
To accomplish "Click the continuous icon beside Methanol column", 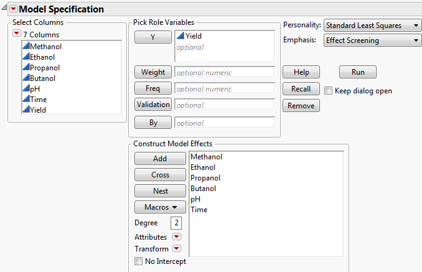I will click(26, 47).
